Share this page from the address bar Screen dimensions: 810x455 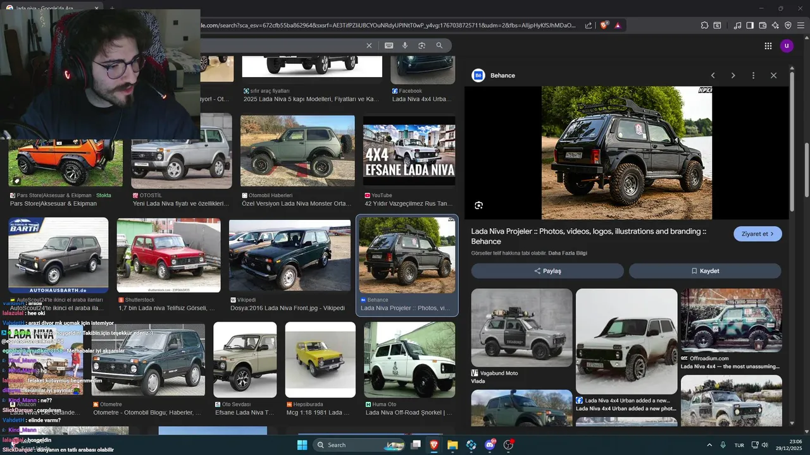click(x=589, y=25)
